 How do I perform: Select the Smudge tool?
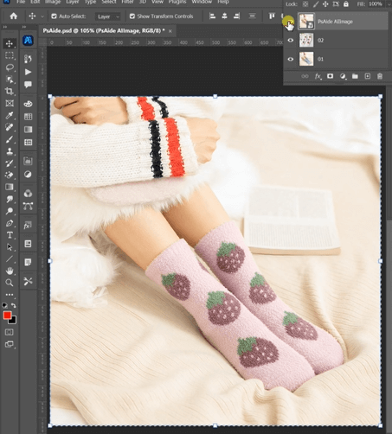(x=10, y=199)
